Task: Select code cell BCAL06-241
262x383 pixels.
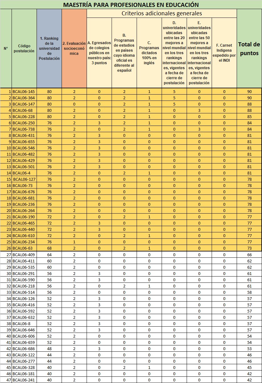Action: coord(24,380)
